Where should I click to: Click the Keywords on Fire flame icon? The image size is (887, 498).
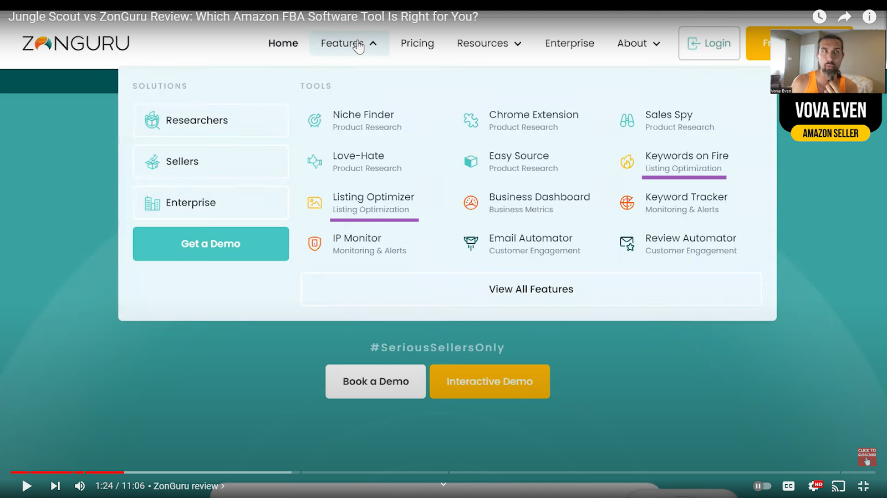coord(627,161)
